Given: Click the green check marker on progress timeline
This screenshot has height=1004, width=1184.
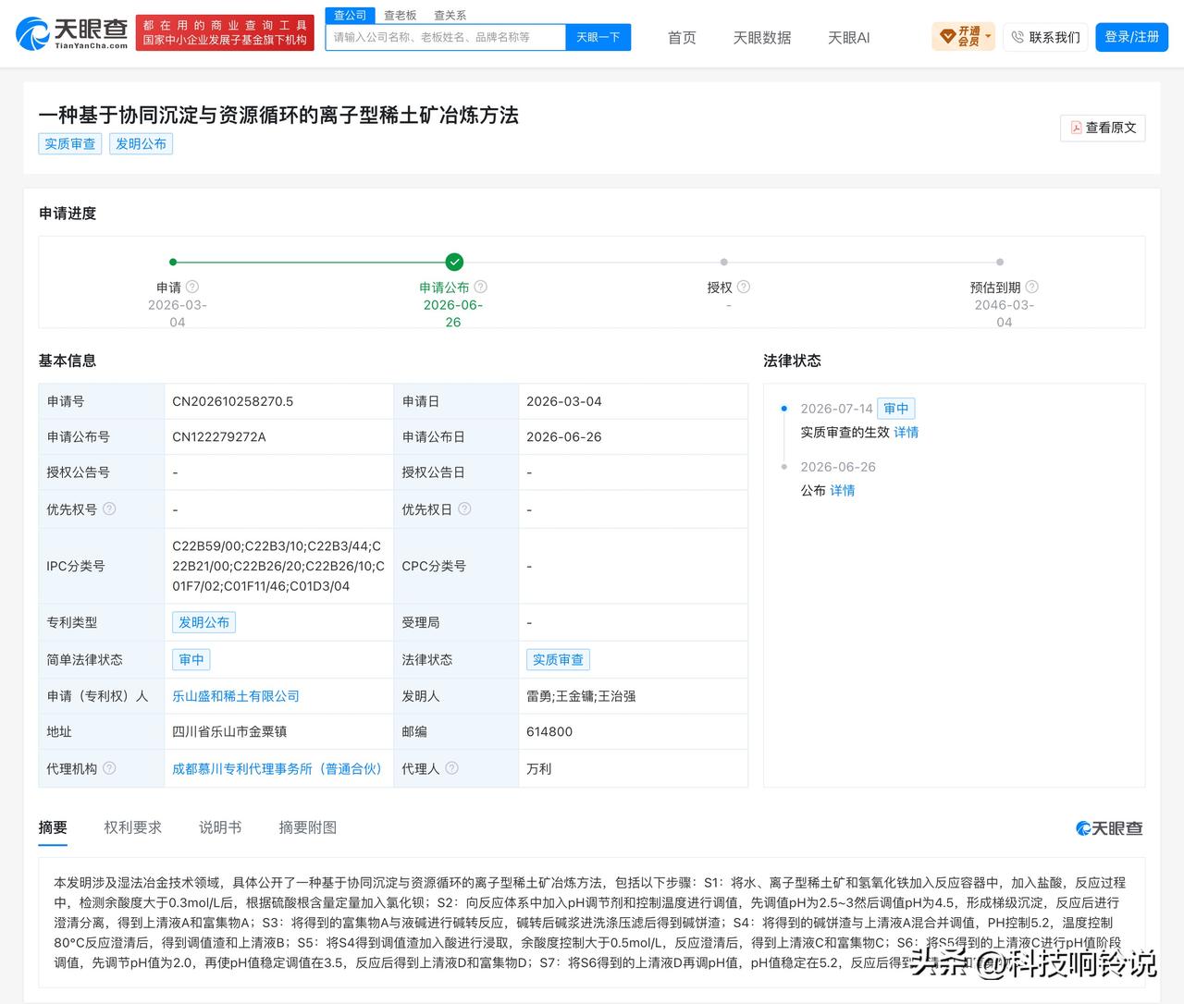Looking at the screenshot, I should coord(454,262).
